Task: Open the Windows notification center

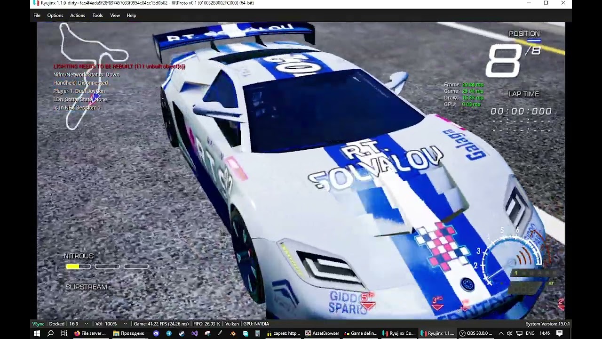Action: (559, 333)
